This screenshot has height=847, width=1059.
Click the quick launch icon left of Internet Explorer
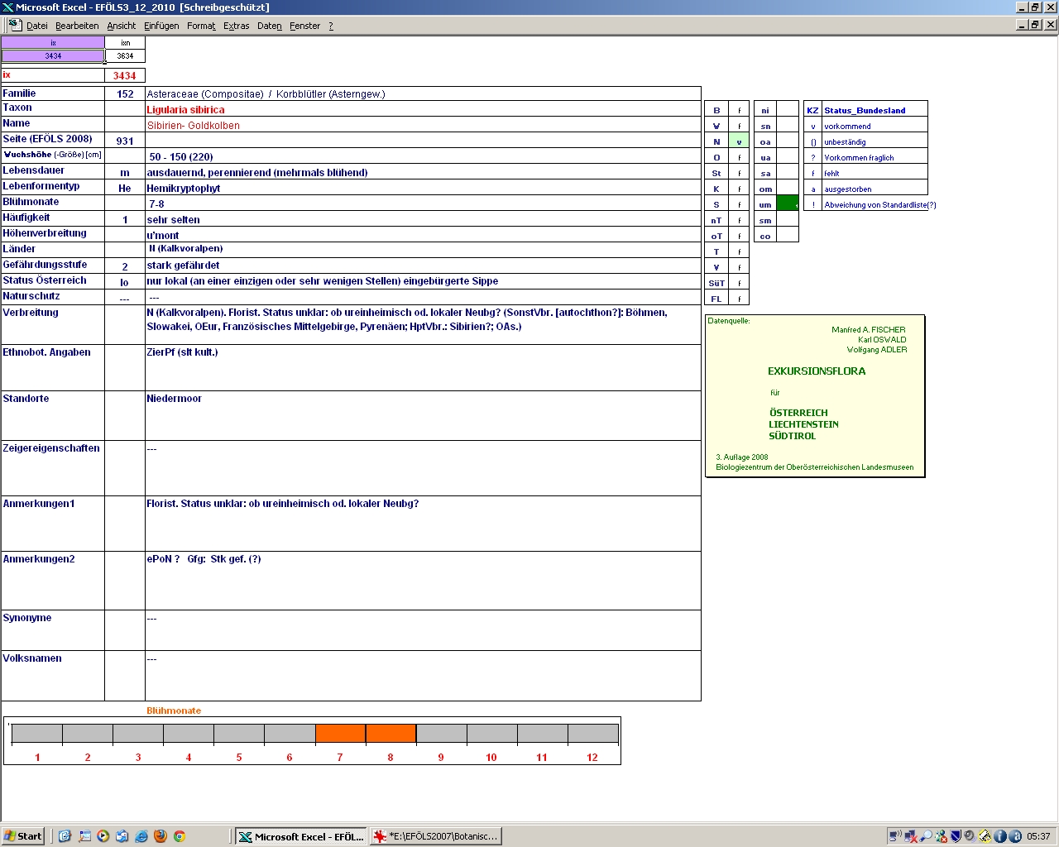pyautogui.click(x=122, y=836)
